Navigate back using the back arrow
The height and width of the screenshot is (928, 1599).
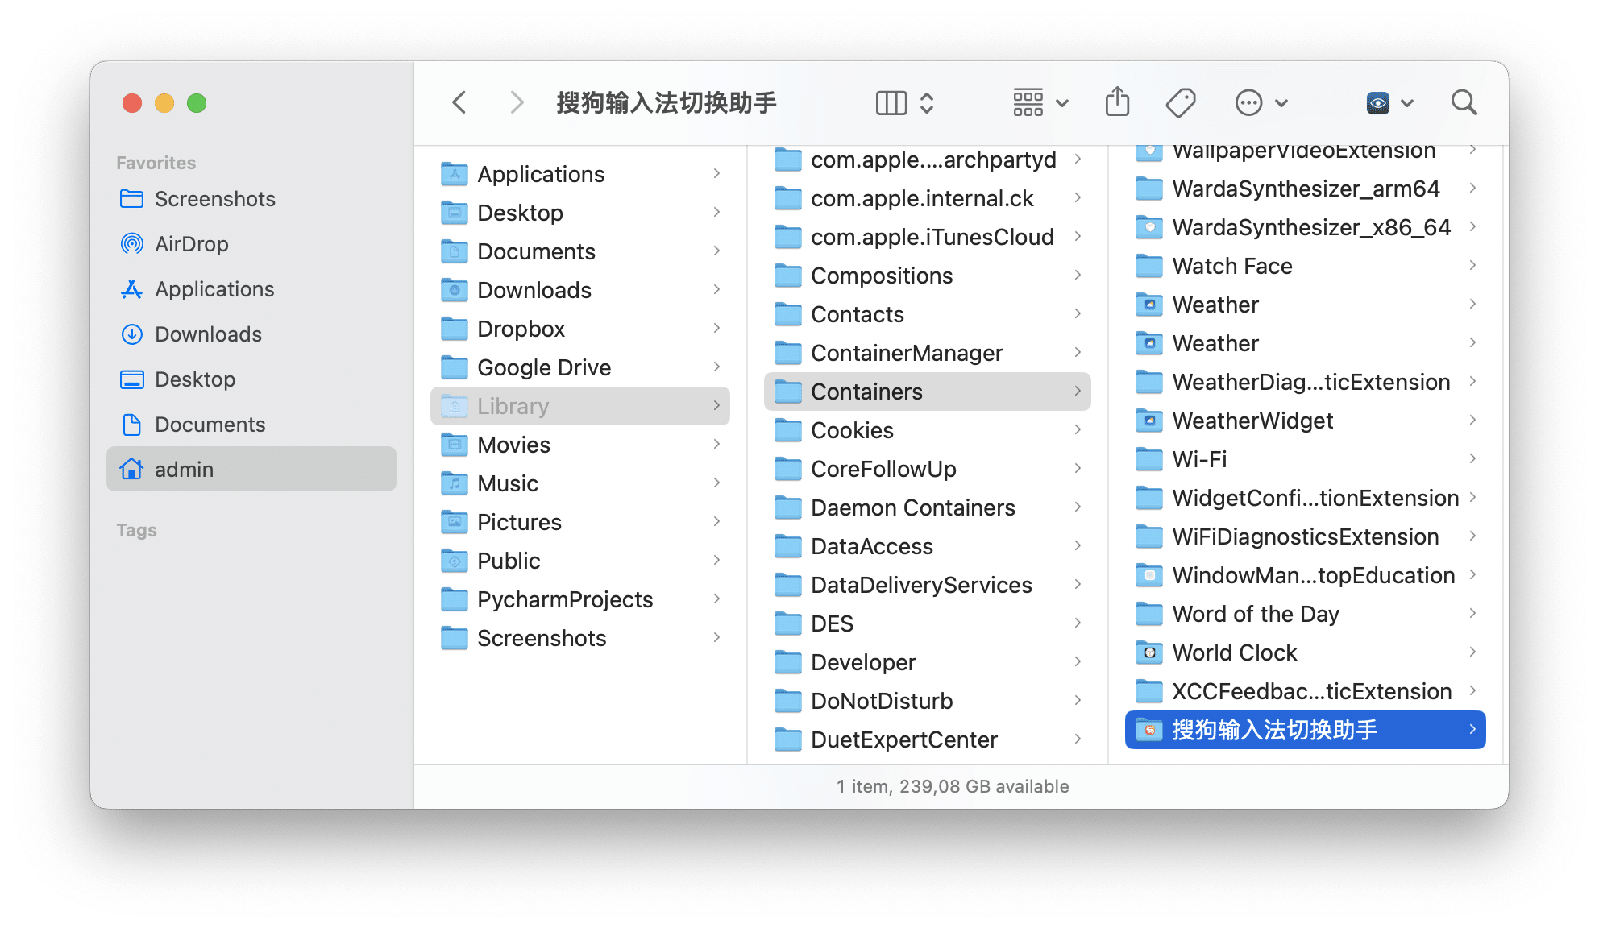coord(459,102)
